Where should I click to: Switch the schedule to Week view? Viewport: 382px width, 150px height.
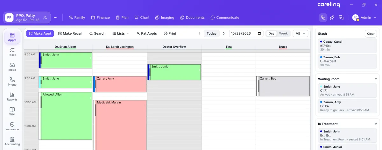tap(283, 33)
